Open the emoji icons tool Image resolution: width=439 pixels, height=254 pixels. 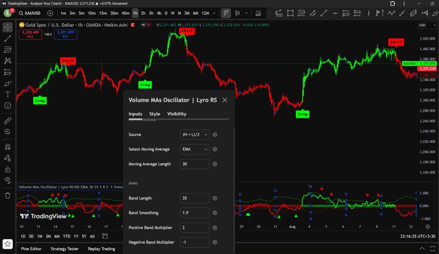tap(8, 106)
